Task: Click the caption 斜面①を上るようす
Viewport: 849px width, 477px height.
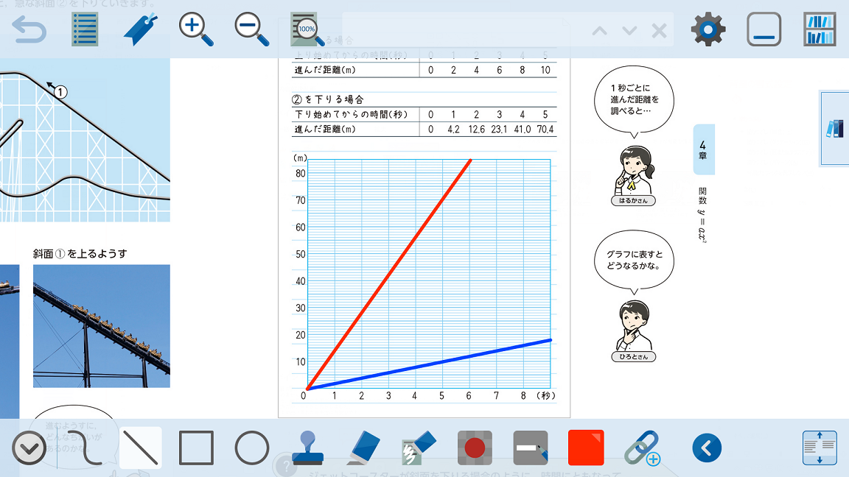Action: pos(80,254)
